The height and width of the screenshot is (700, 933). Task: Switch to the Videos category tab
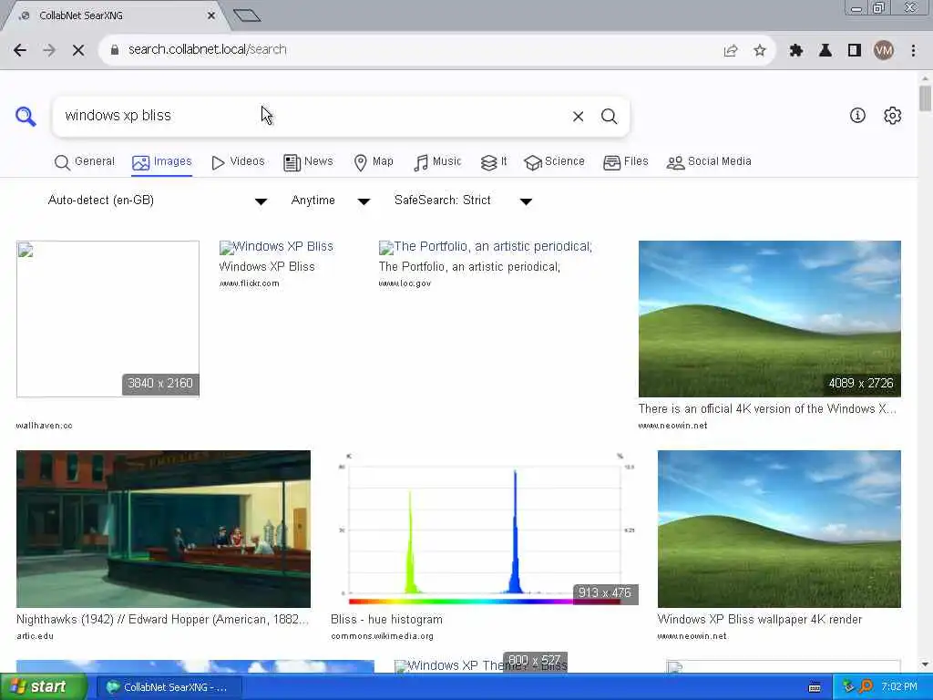tap(238, 162)
